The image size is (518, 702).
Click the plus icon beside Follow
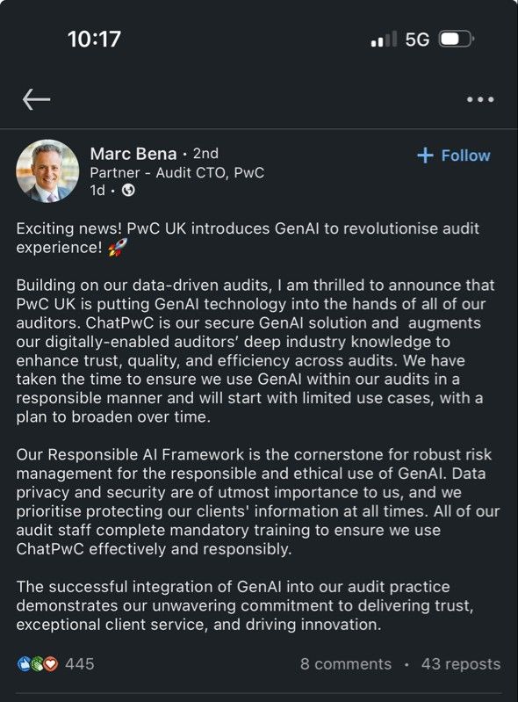coord(425,156)
